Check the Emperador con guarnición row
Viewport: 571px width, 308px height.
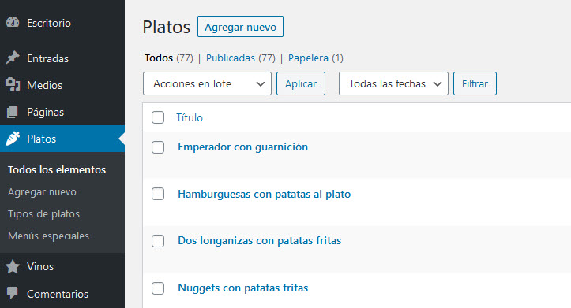158,147
